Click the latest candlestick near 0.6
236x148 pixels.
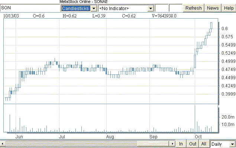pos(211,26)
